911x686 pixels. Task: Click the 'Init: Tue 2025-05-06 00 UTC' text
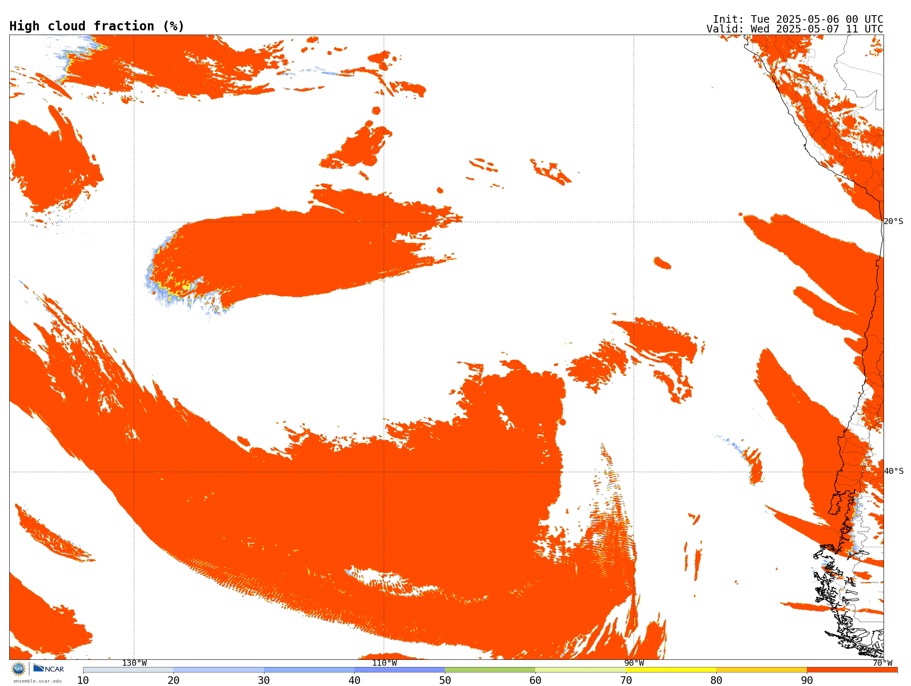(x=798, y=19)
